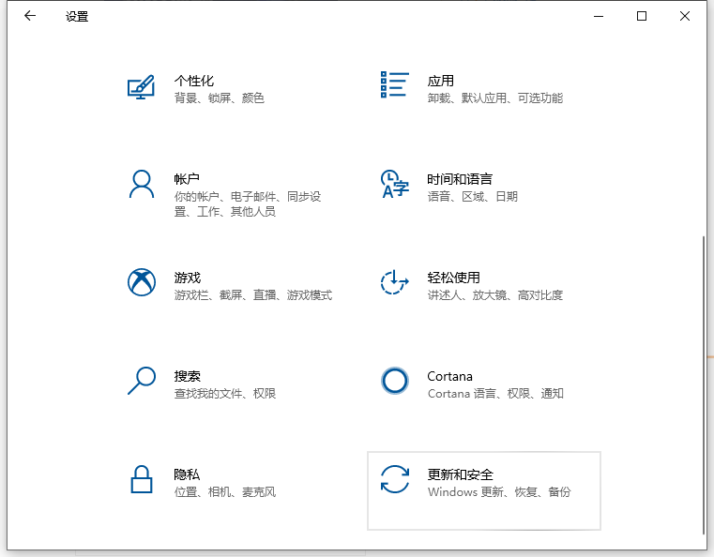Open the 帐户 category heading
Viewport: 714px width, 557px height.
click(x=187, y=179)
